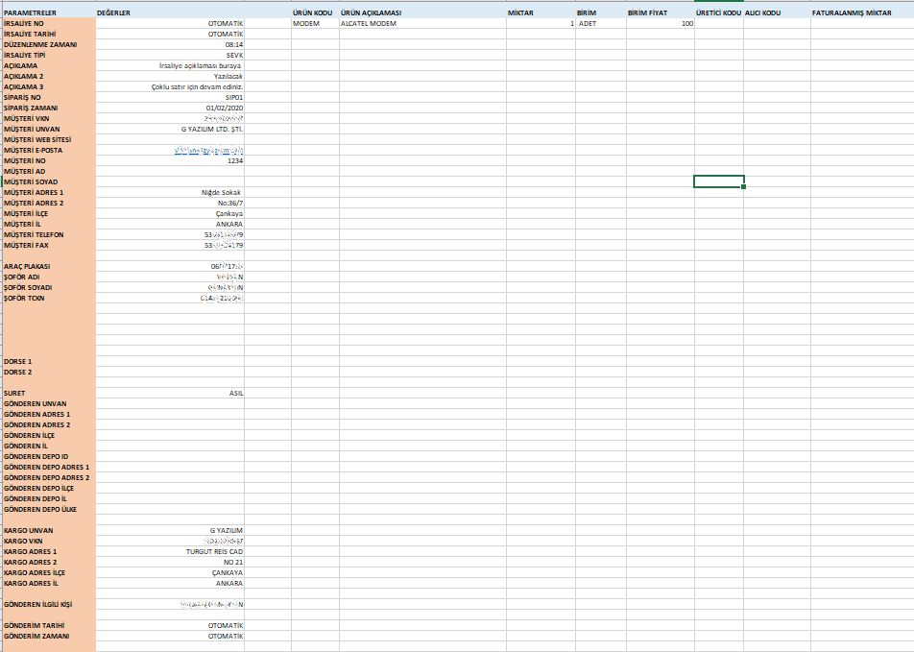
Task: Click the 08:14 issue time cell
Action: click(x=170, y=45)
